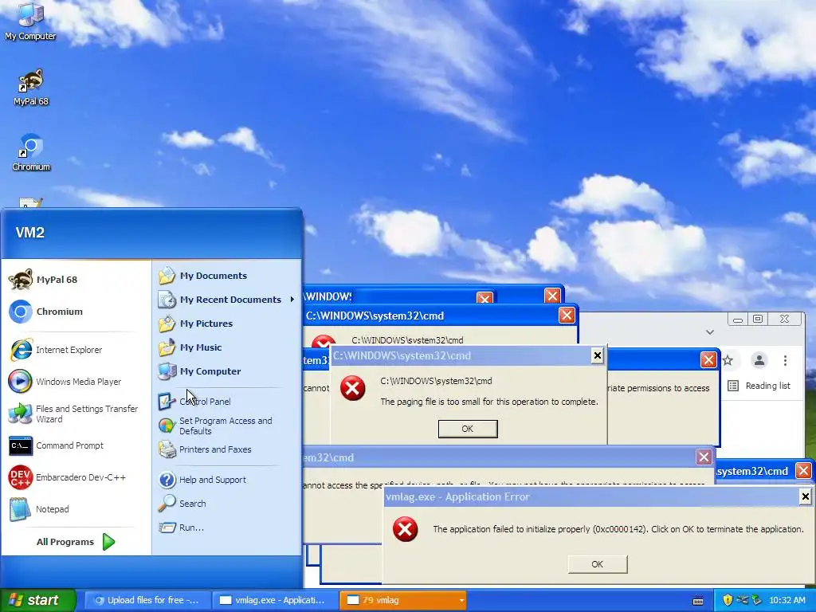This screenshot has width=816, height=612.
Task: Open Set Program Access and Defaults
Action: tap(226, 426)
